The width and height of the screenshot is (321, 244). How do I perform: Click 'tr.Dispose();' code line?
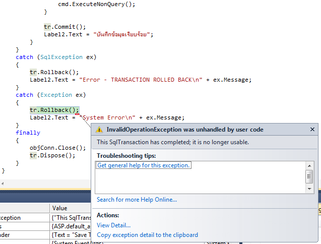click(x=52, y=155)
